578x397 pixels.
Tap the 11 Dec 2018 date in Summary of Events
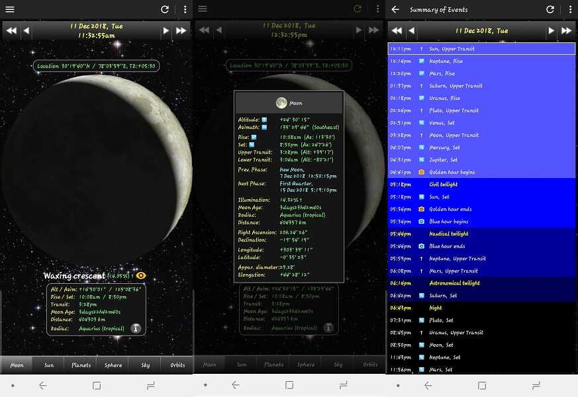[481, 30]
